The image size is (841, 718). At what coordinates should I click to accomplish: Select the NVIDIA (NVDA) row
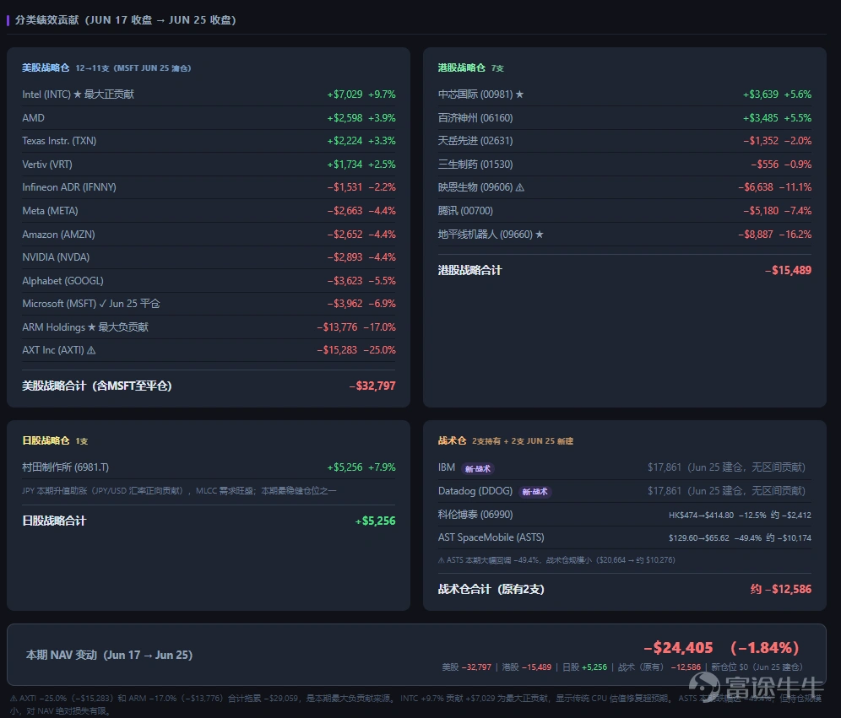click(209, 257)
